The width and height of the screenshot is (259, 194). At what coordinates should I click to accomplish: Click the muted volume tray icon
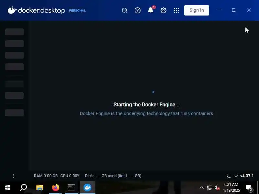[217, 188]
